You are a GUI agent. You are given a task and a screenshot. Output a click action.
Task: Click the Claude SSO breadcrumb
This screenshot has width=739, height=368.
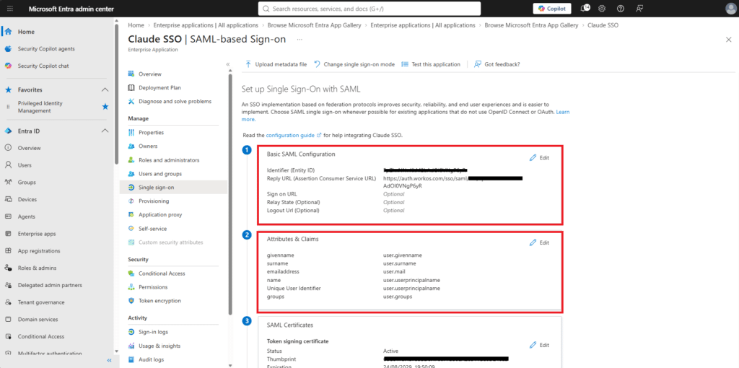click(603, 25)
